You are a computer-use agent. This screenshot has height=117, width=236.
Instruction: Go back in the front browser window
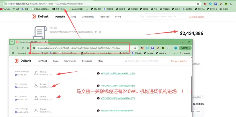(x=12, y=48)
